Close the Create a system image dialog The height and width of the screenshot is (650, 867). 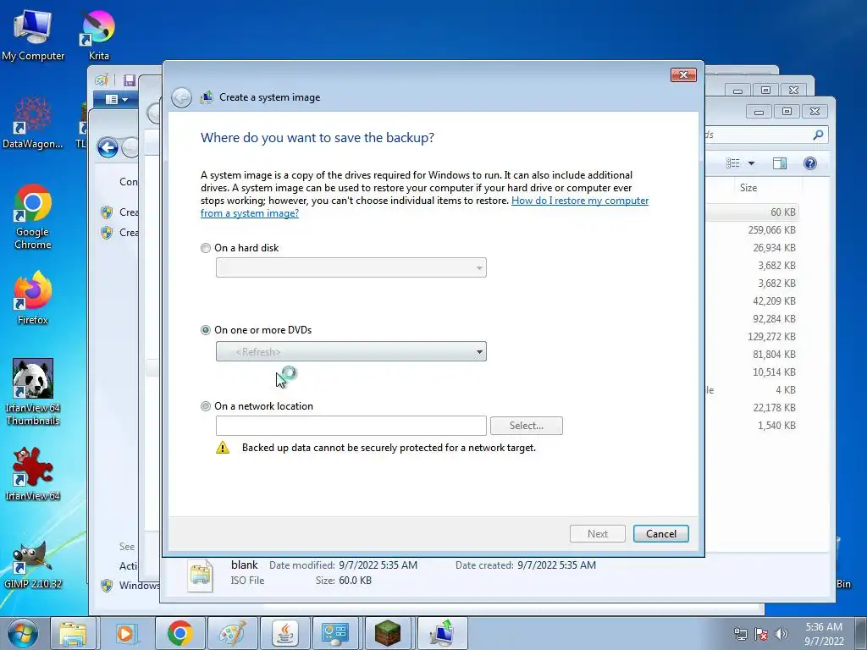coord(683,74)
